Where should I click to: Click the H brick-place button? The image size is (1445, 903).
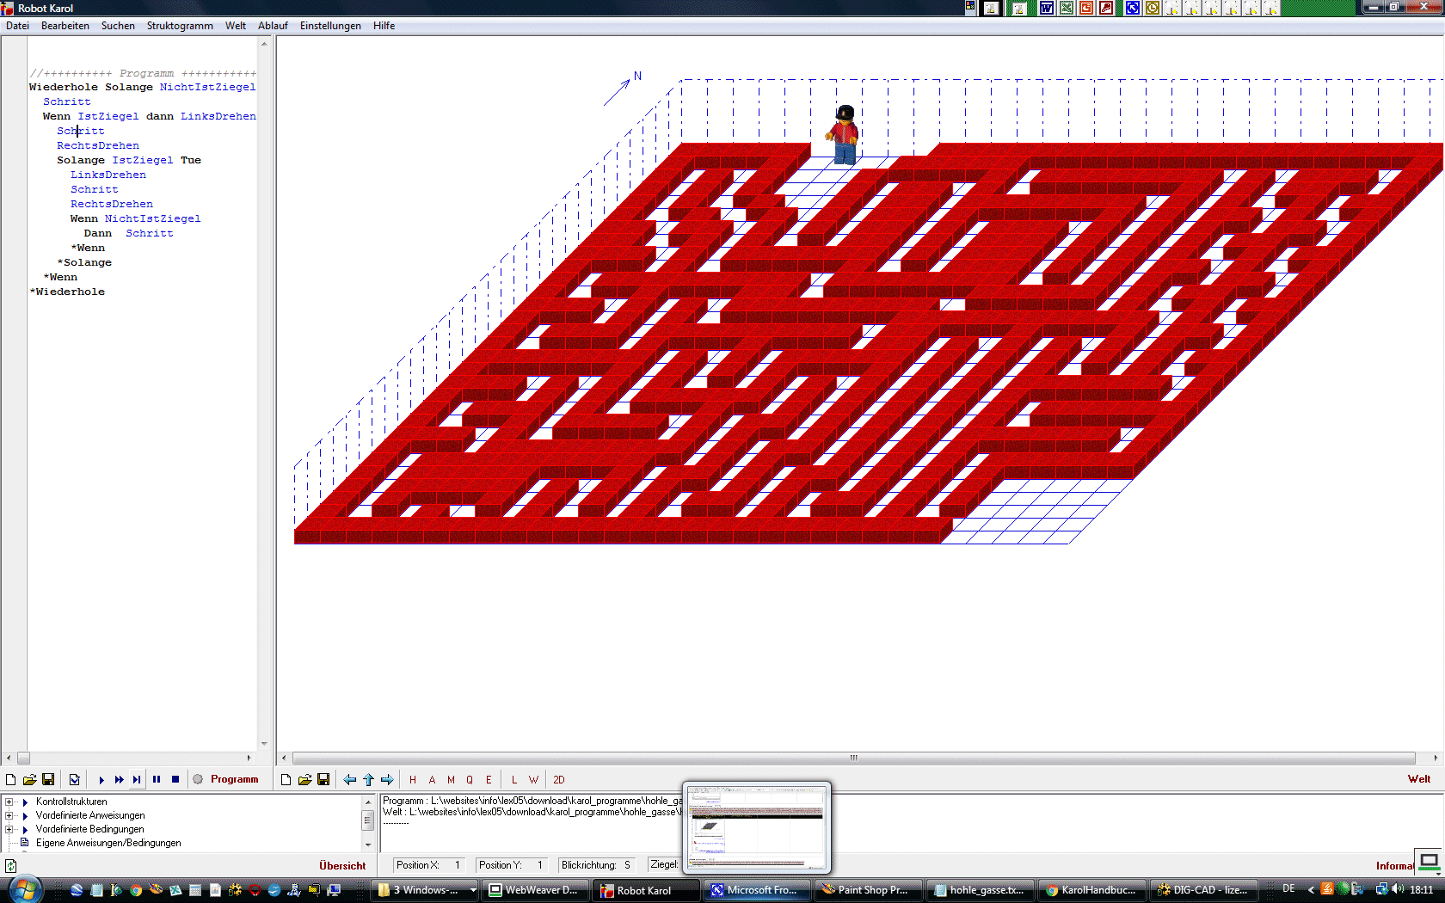(x=413, y=780)
